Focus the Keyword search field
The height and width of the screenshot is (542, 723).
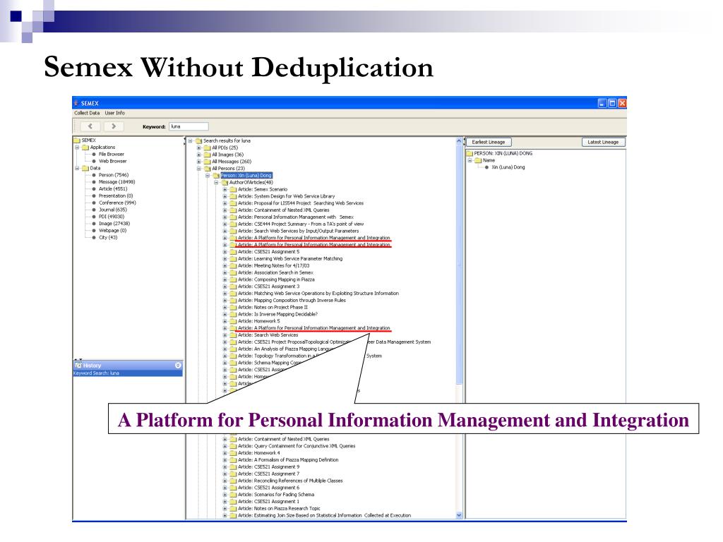(189, 126)
